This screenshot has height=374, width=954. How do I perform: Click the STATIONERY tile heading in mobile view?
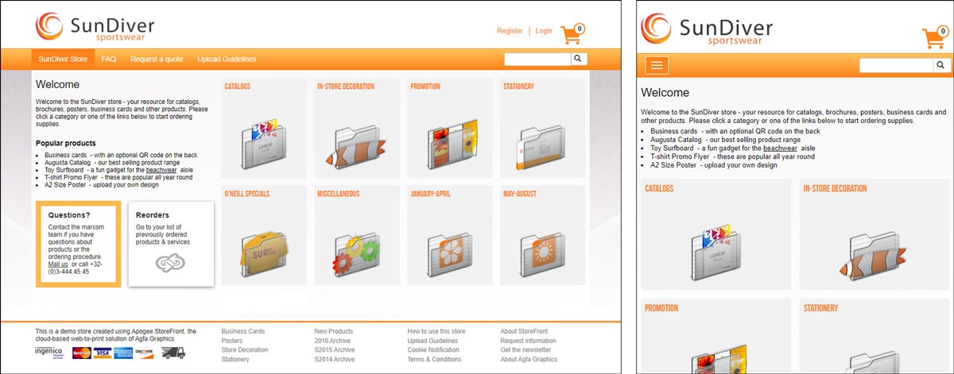820,308
